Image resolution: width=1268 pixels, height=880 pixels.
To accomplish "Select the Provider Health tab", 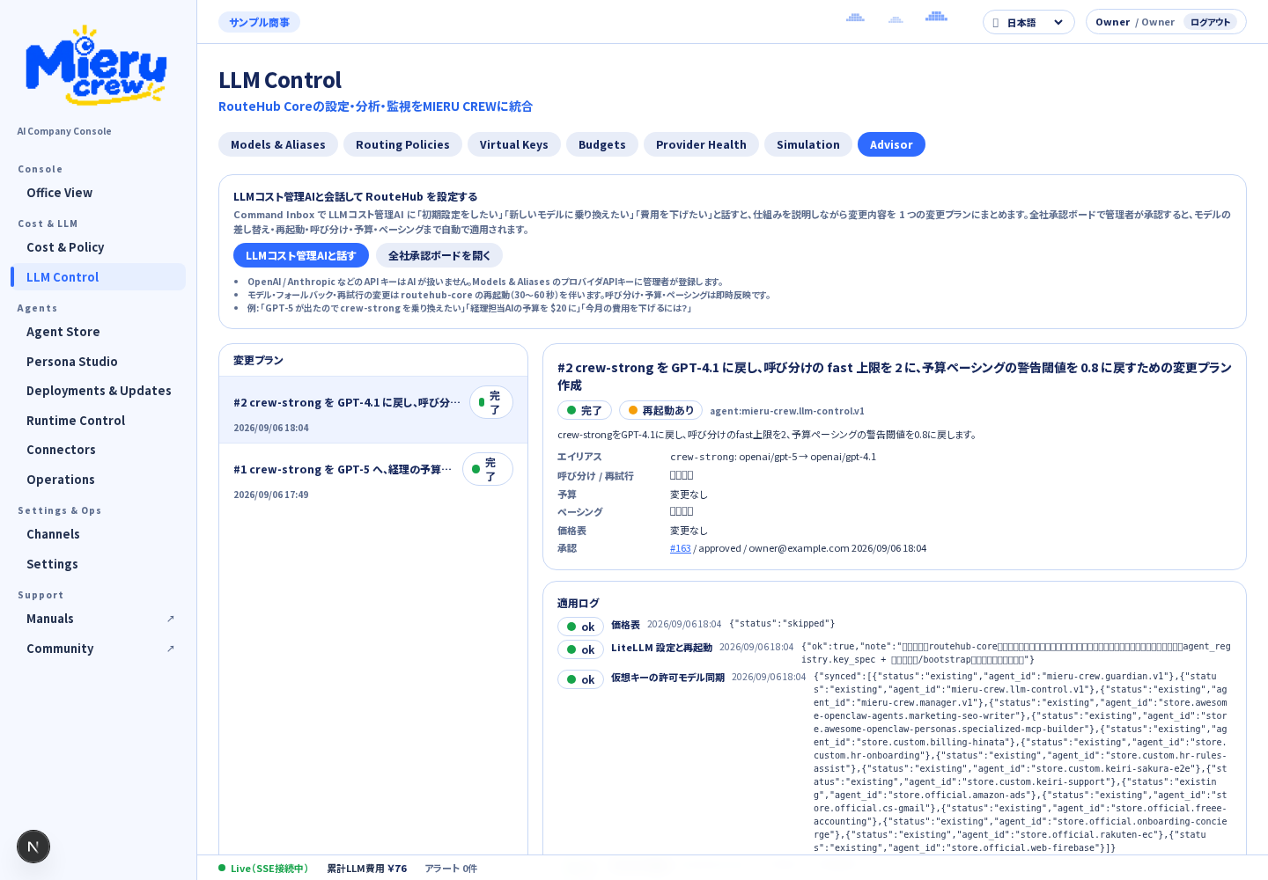I will 701,144.
